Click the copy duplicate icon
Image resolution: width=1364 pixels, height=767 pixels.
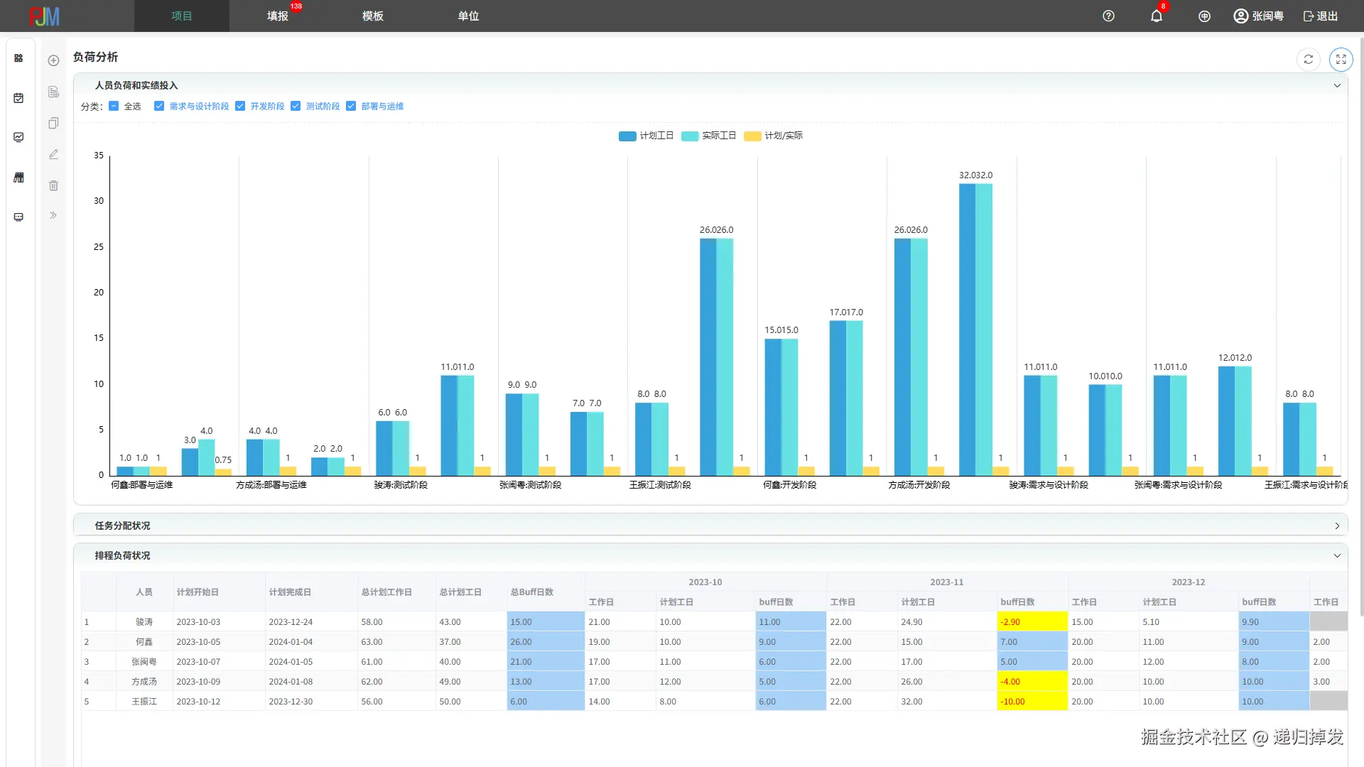pos(53,123)
